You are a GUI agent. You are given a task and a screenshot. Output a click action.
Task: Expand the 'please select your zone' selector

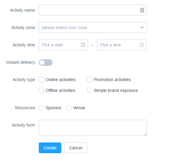(93, 28)
